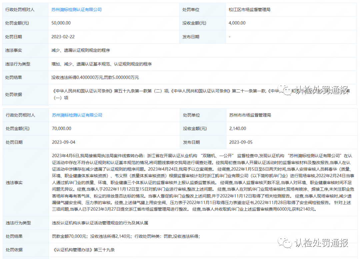The width and height of the screenshot is (360, 259).
Task: Select the 苏州市市场监督管理局 penalty unit cell
Action: (250, 115)
